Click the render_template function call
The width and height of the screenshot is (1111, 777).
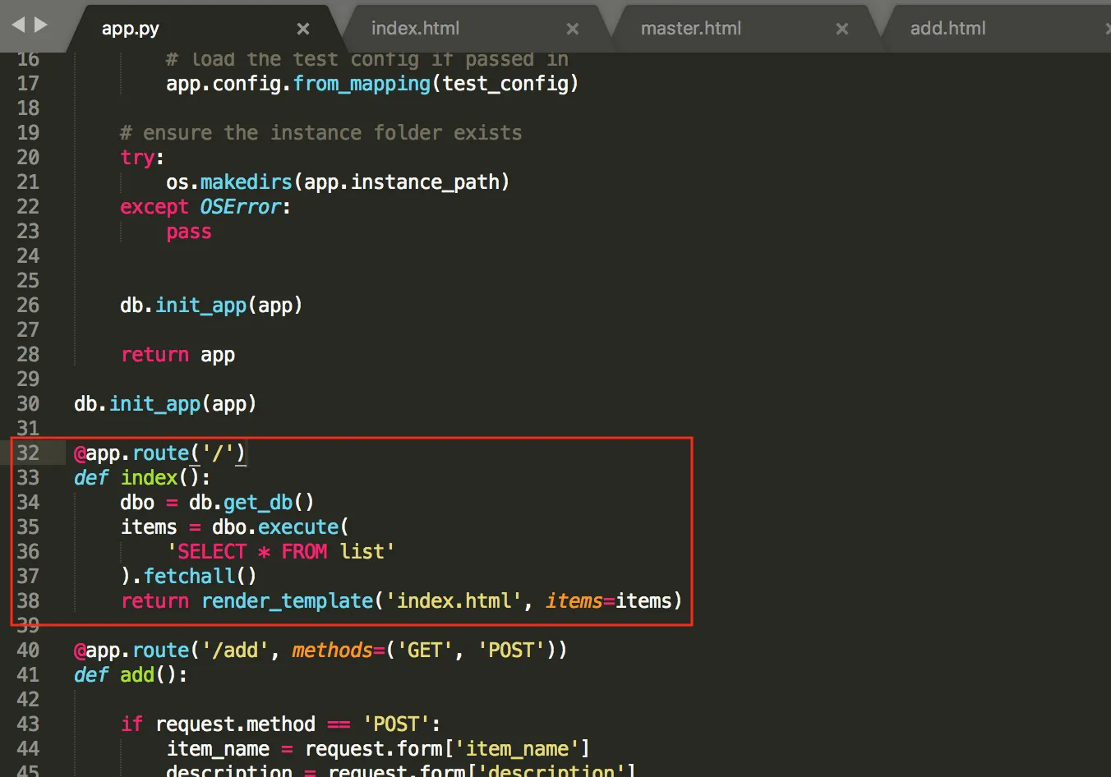click(287, 601)
